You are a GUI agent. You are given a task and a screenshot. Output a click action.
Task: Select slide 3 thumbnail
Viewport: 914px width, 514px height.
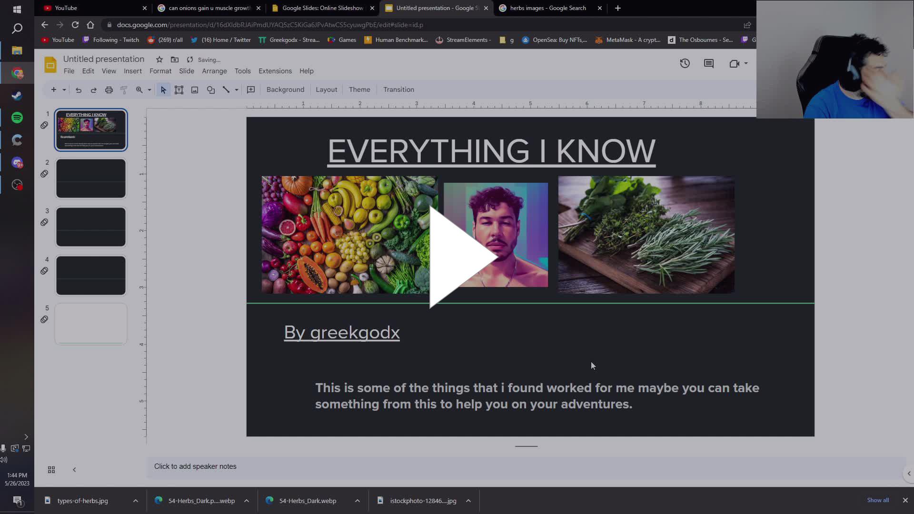click(90, 227)
